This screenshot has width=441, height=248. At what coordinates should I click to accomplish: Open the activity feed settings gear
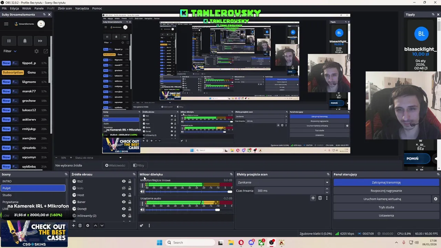tap(37, 51)
